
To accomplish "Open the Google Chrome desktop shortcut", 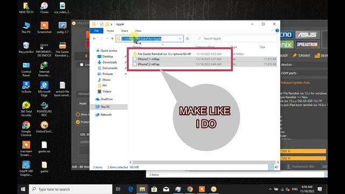I will 26,129.
